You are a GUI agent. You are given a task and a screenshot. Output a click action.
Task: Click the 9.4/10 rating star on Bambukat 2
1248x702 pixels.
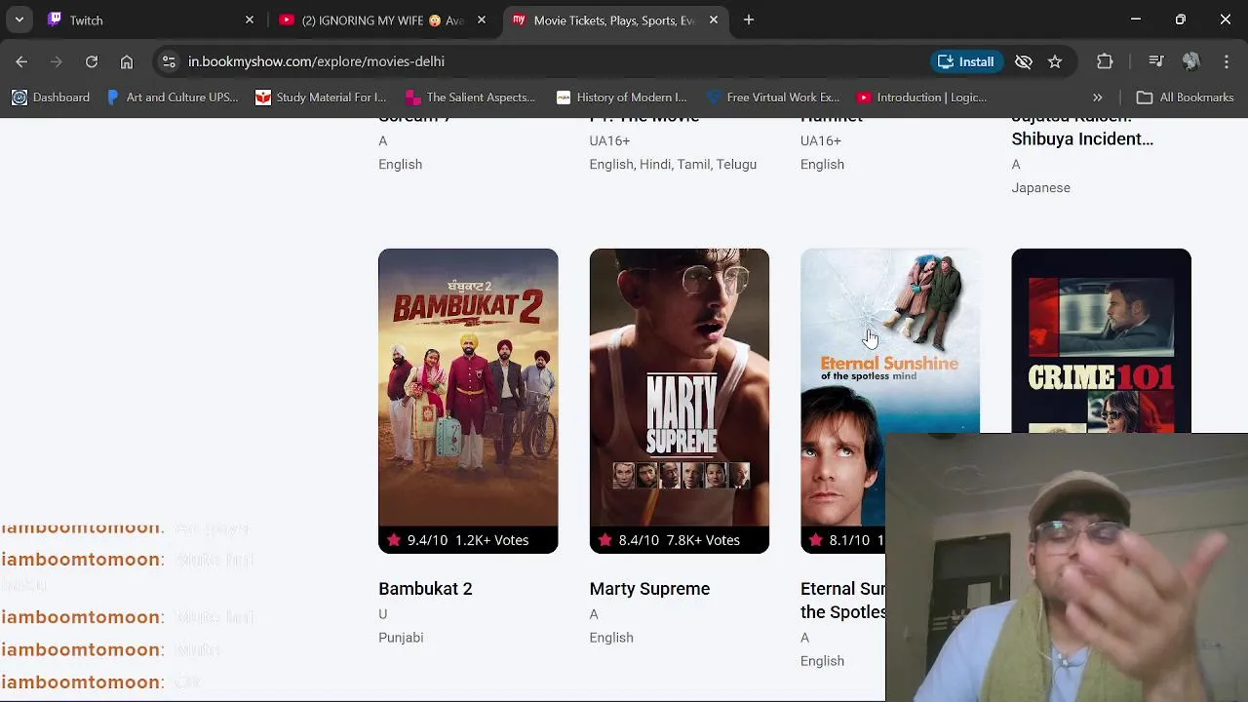click(x=394, y=540)
